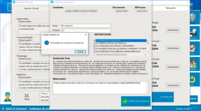The height and width of the screenshot is (111, 201).
Task: Click restrictions list scroll down arrow
Action: [148, 52]
